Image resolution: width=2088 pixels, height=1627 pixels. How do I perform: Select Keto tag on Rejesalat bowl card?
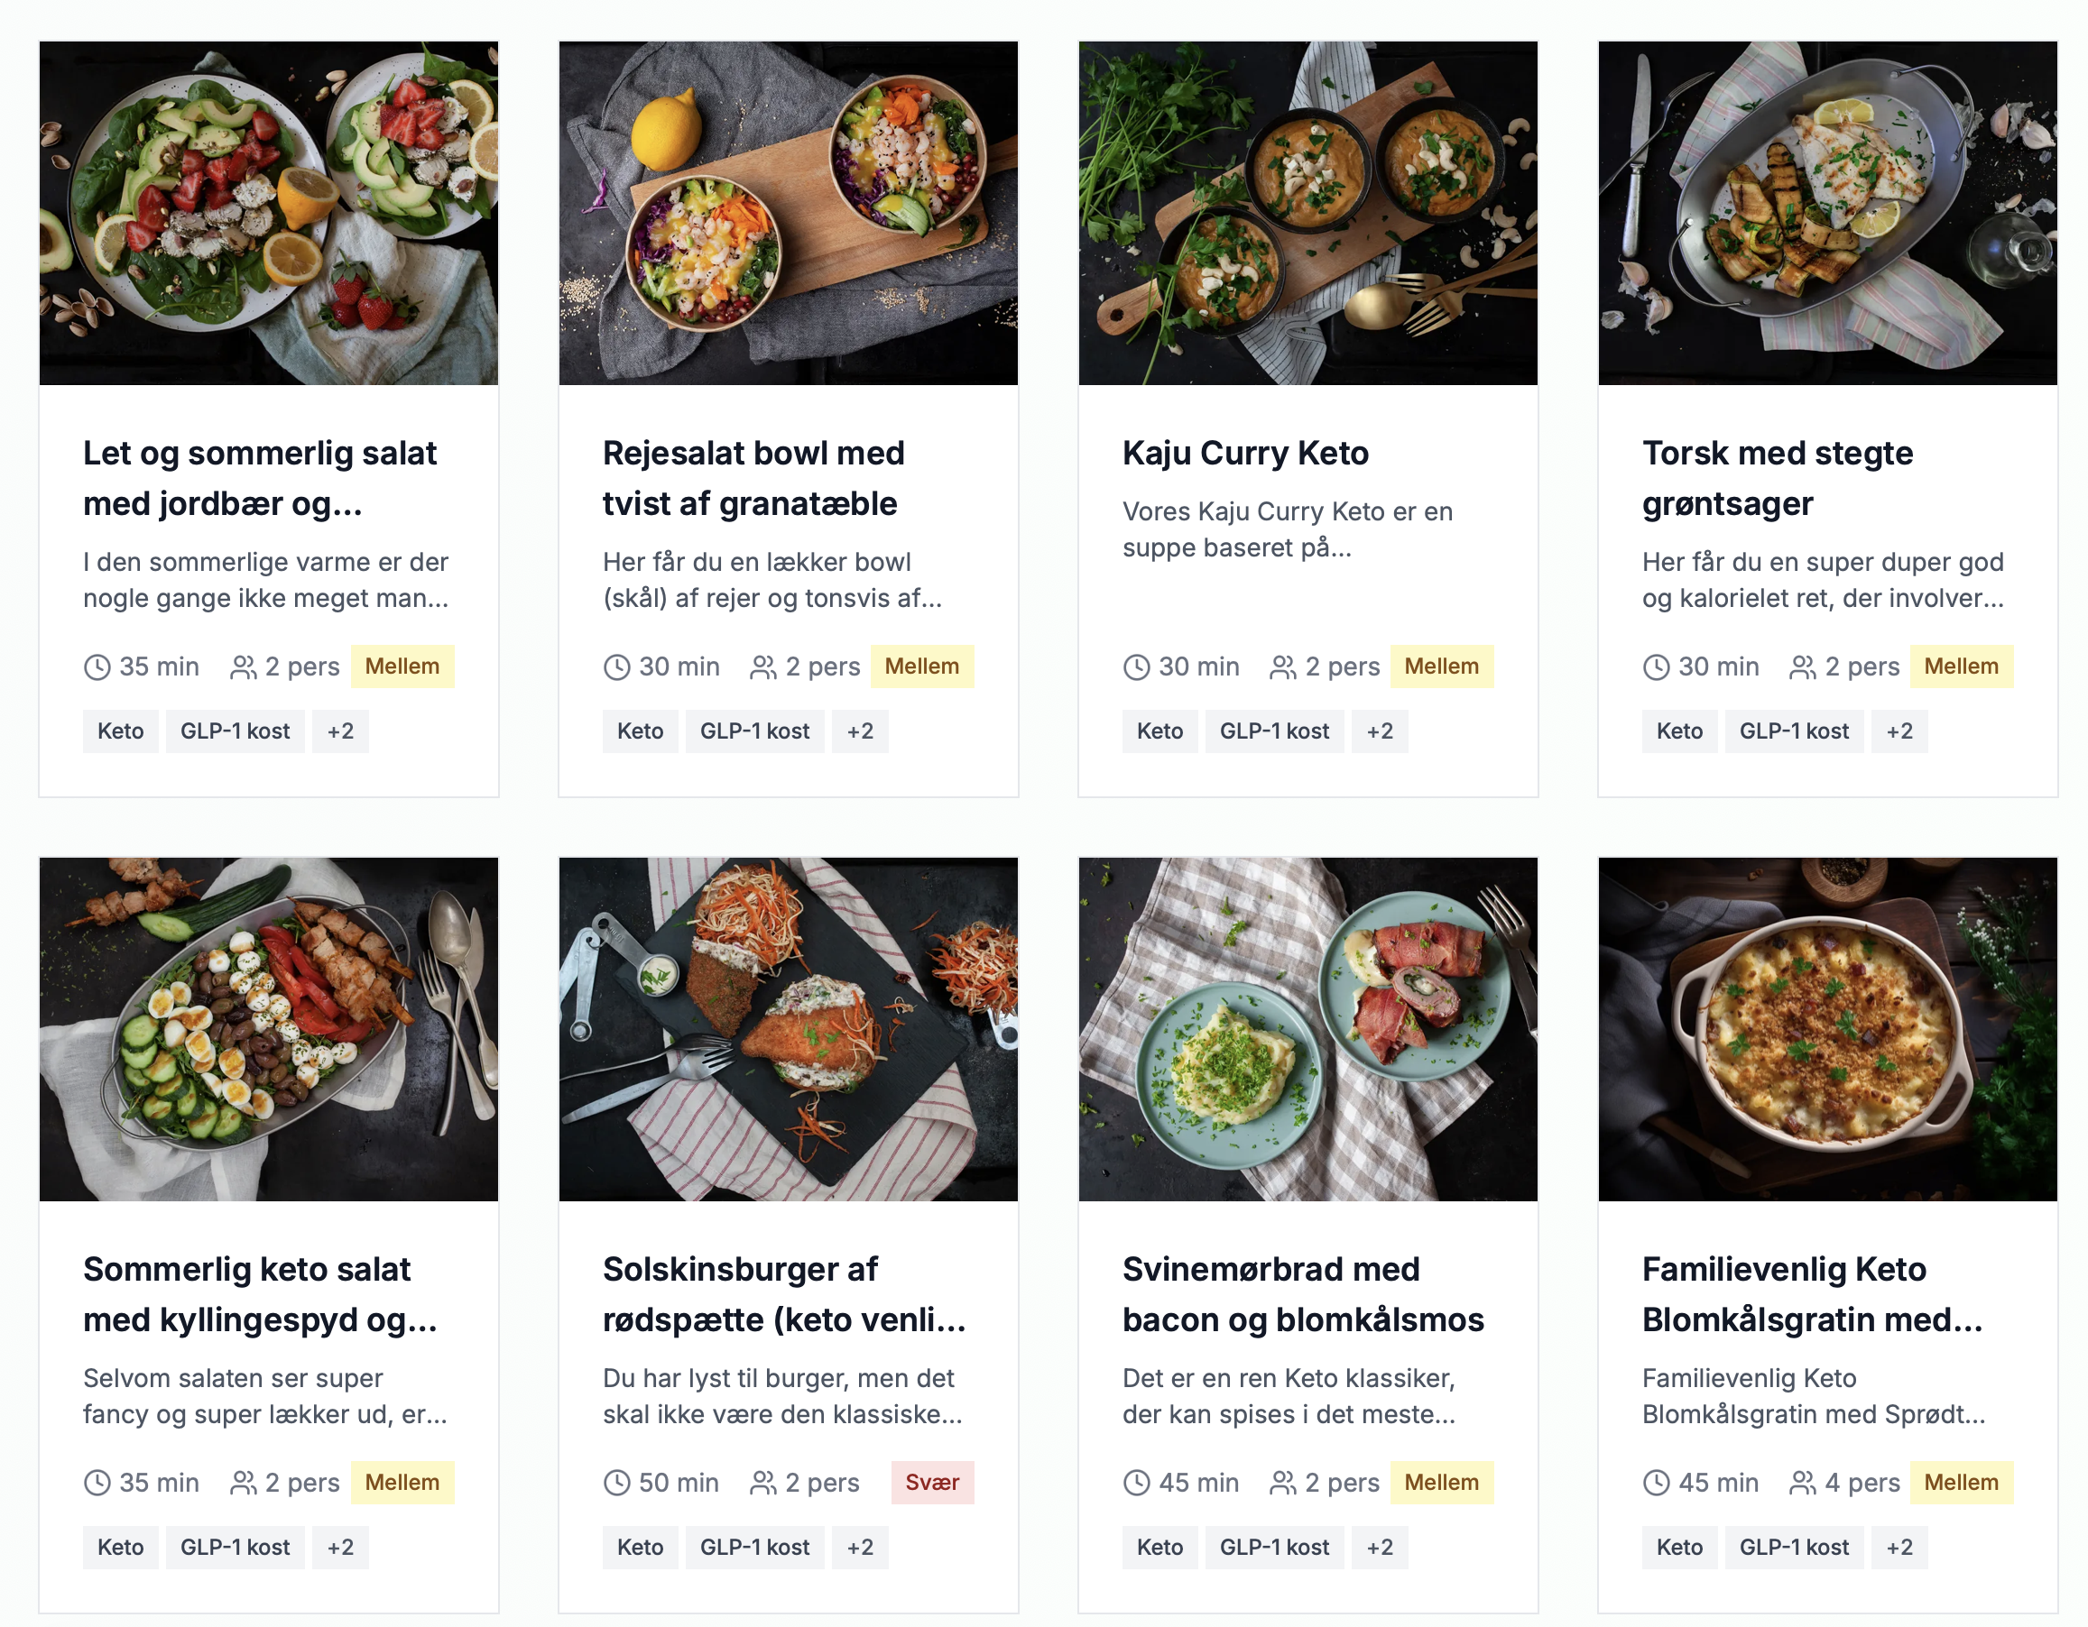pos(640,731)
